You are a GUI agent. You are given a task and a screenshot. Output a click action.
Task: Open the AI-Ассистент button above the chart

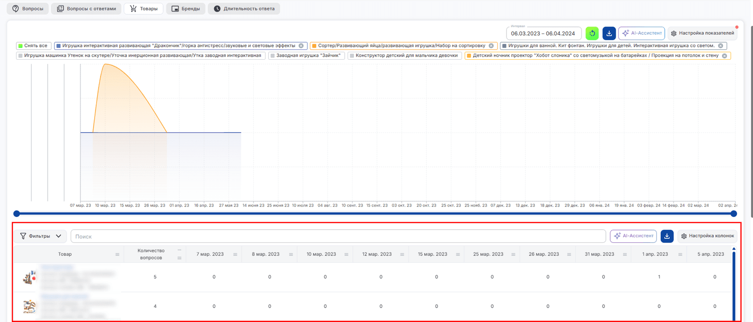click(642, 33)
